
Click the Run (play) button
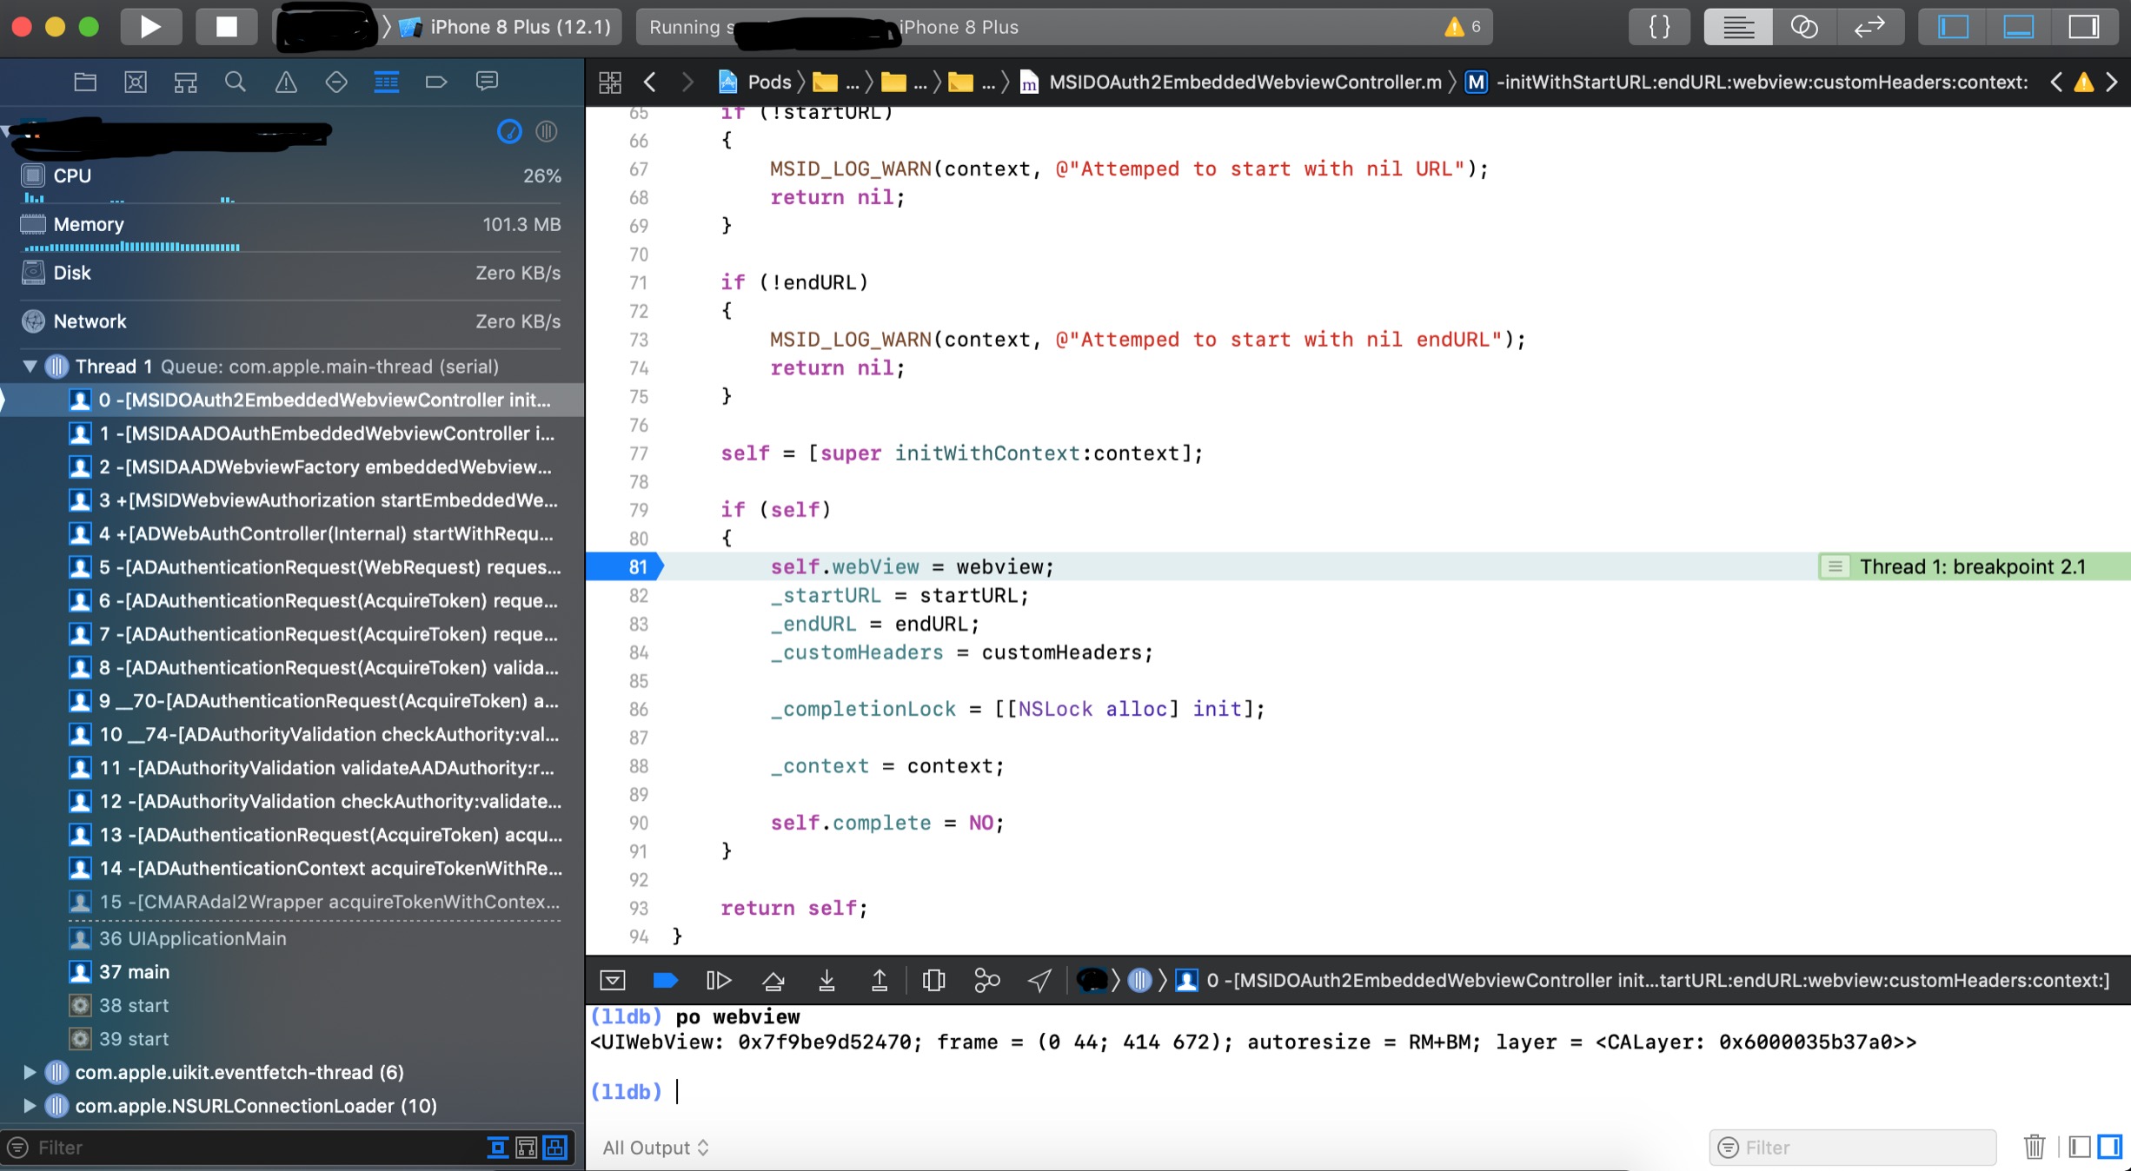pos(150,26)
